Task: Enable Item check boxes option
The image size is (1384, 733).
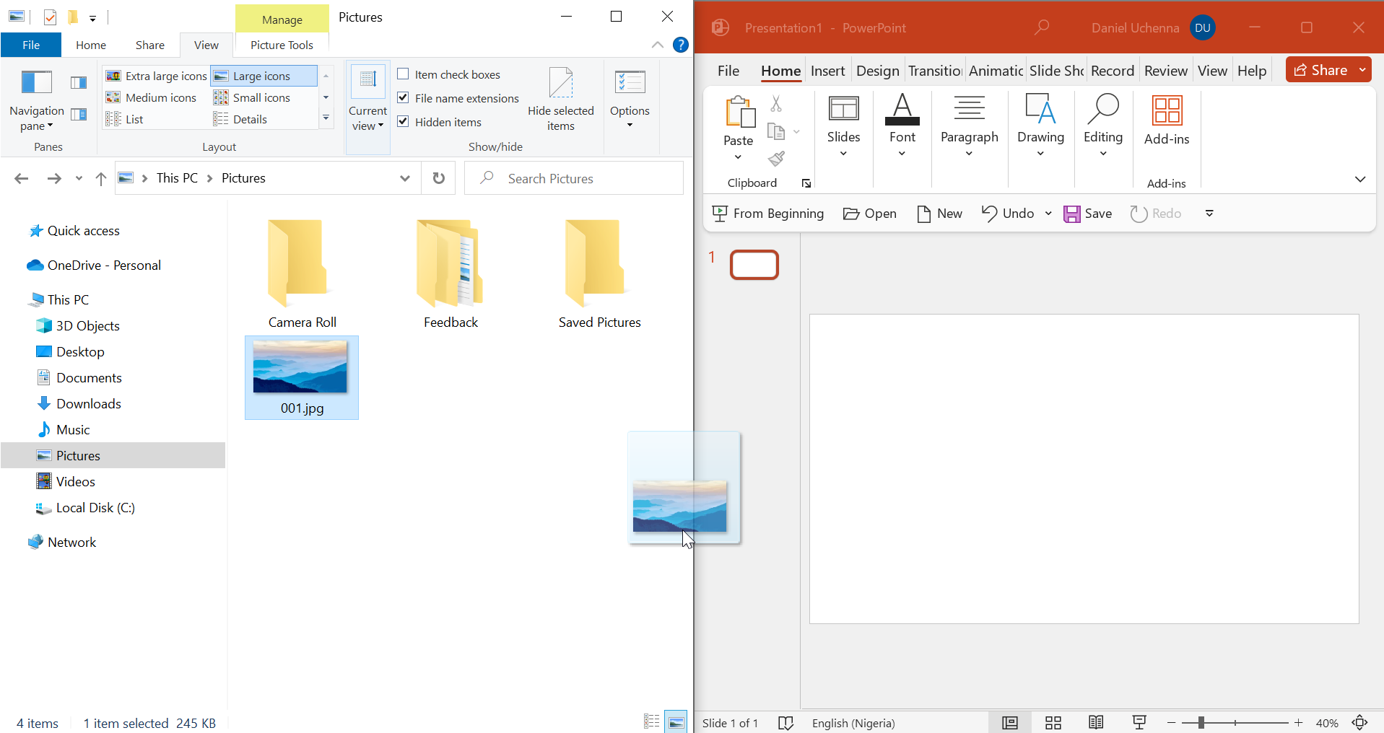Action: click(404, 74)
